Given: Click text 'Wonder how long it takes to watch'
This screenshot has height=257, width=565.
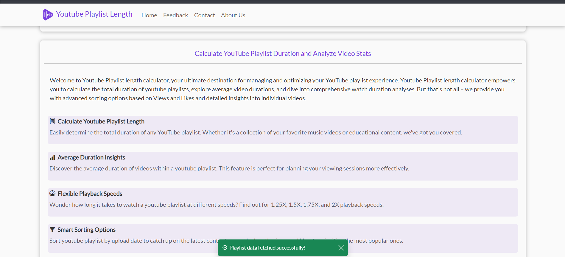Looking at the screenshot, I should point(94,205).
